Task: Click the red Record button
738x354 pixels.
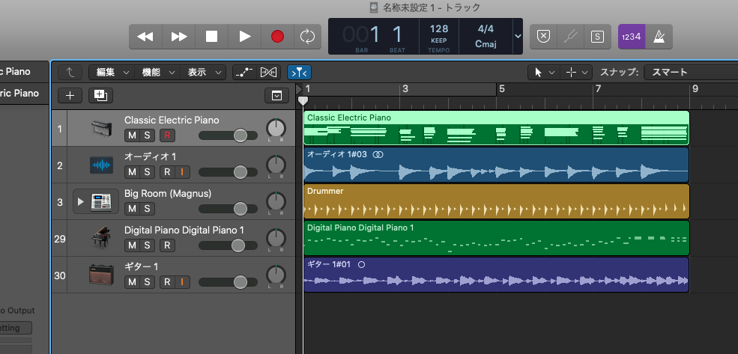Action: click(x=277, y=36)
